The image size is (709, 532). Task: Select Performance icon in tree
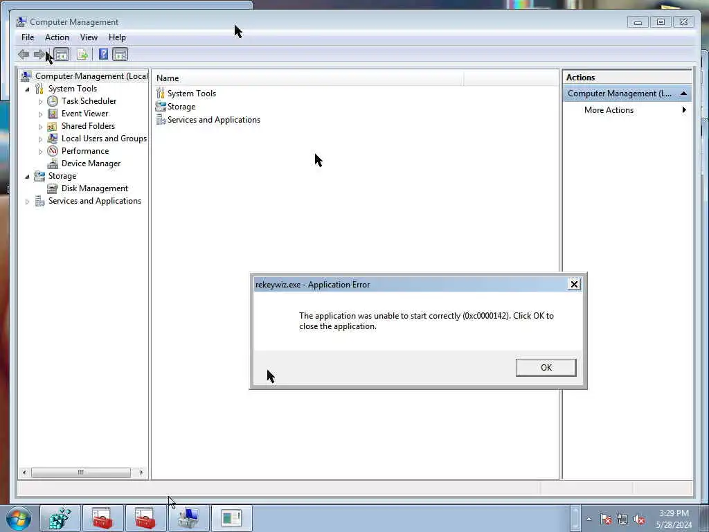53,151
